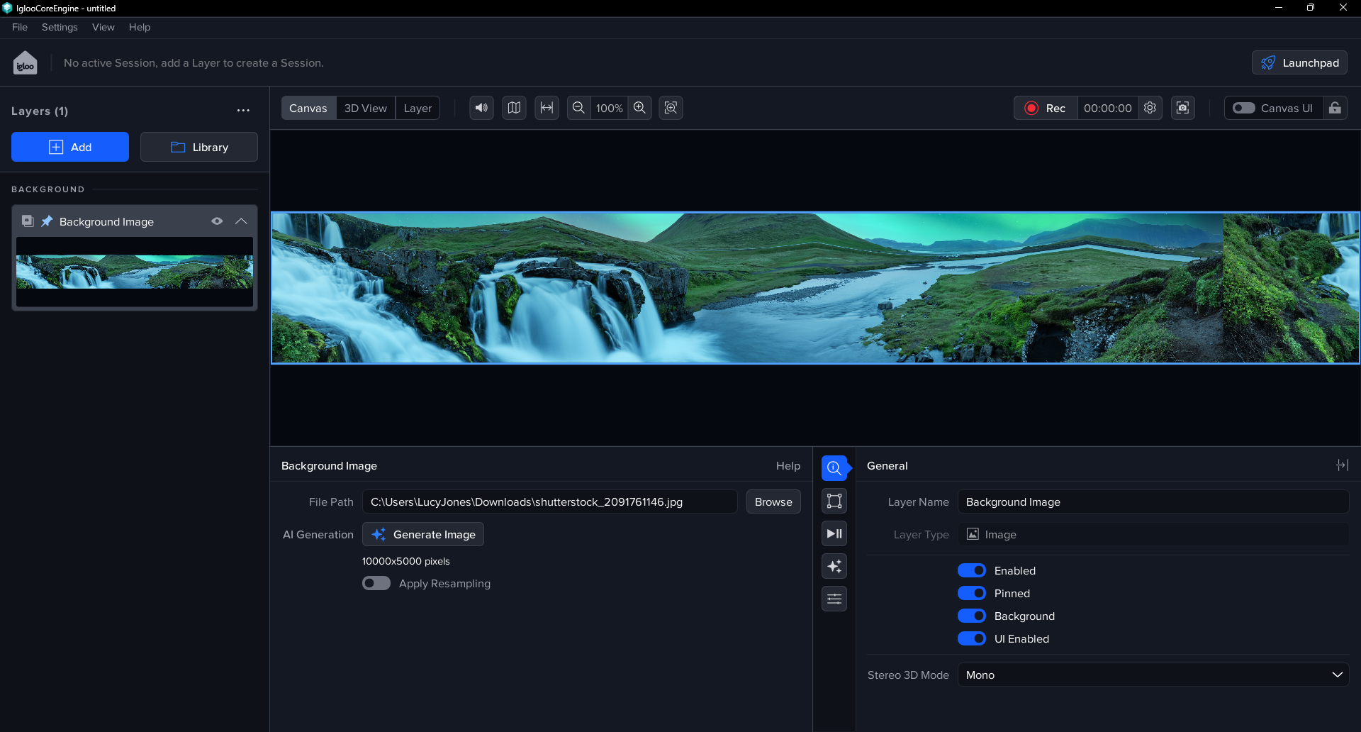Image resolution: width=1361 pixels, height=732 pixels.
Task: Open the Layers panel more options menu
Action: click(x=243, y=111)
